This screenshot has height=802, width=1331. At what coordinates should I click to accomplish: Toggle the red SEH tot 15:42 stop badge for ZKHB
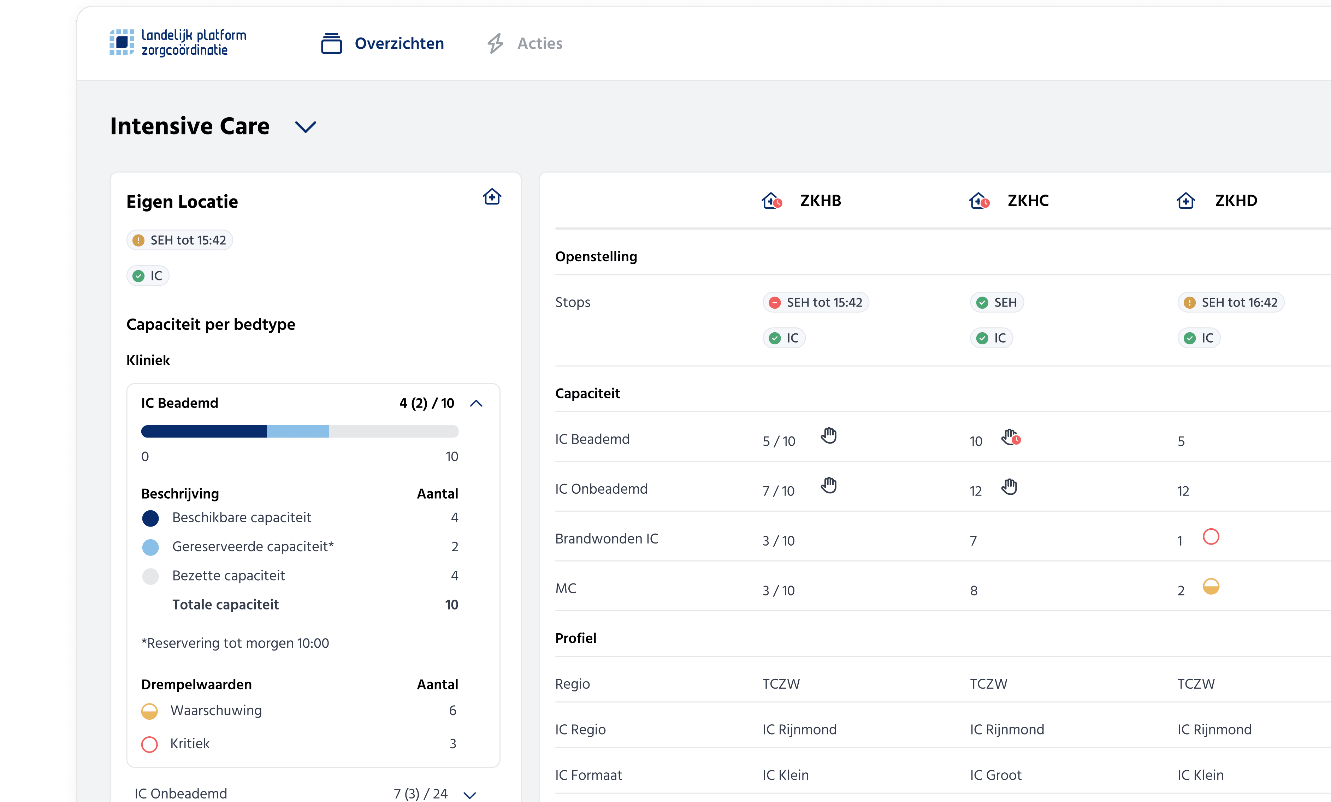[x=815, y=302]
